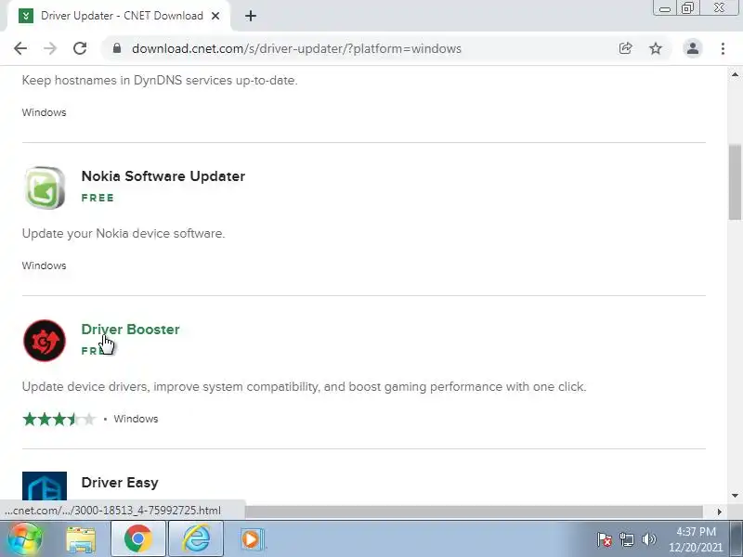The image size is (743, 557).
Task: Open Windows Explorer from the taskbar
Action: (x=82, y=539)
